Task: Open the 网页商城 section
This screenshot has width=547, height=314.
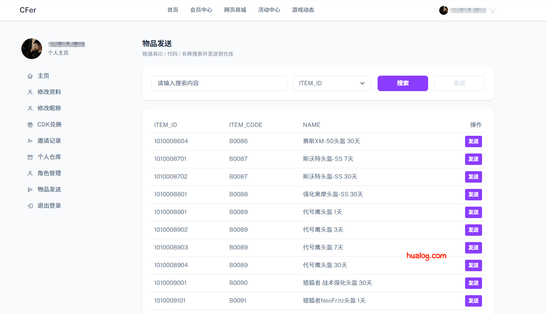Action: [235, 10]
